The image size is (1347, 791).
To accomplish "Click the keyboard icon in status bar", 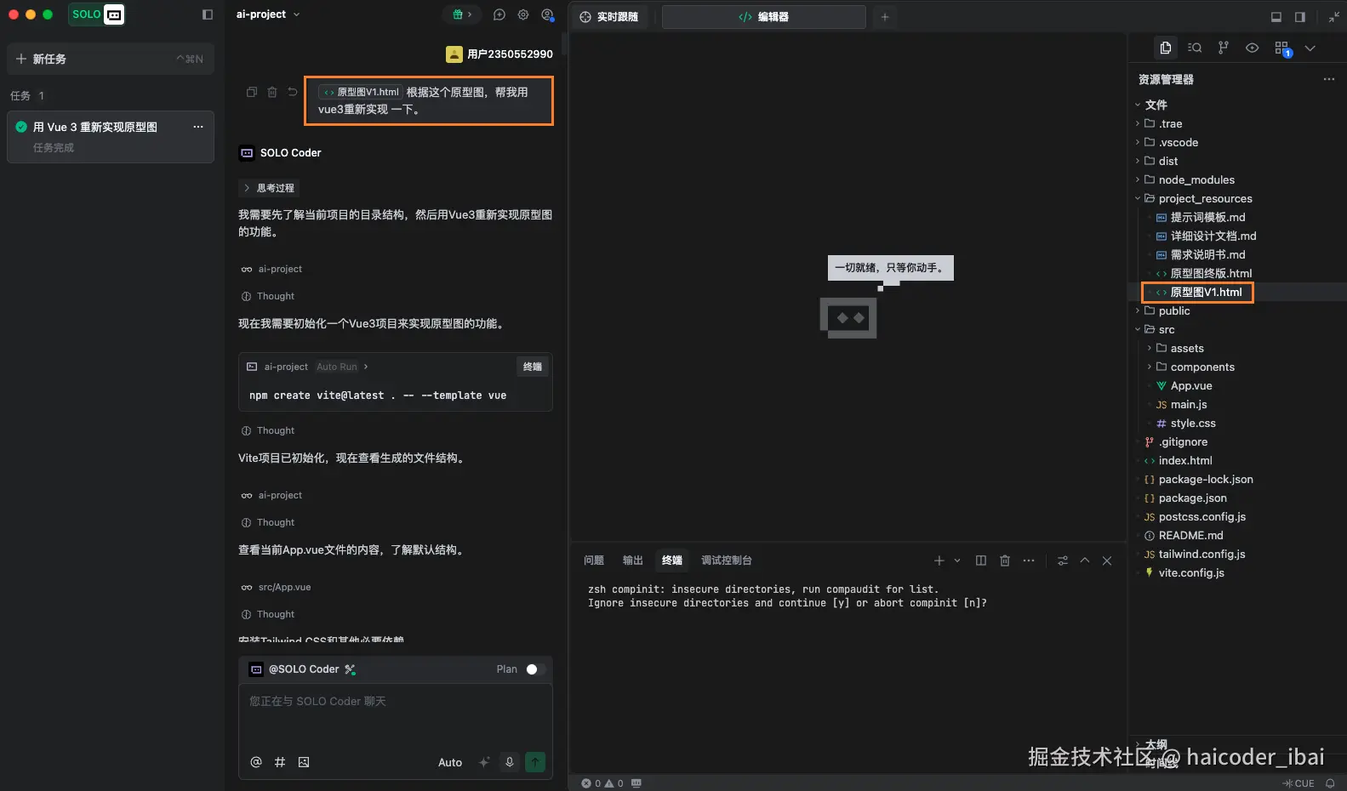I will click(636, 783).
